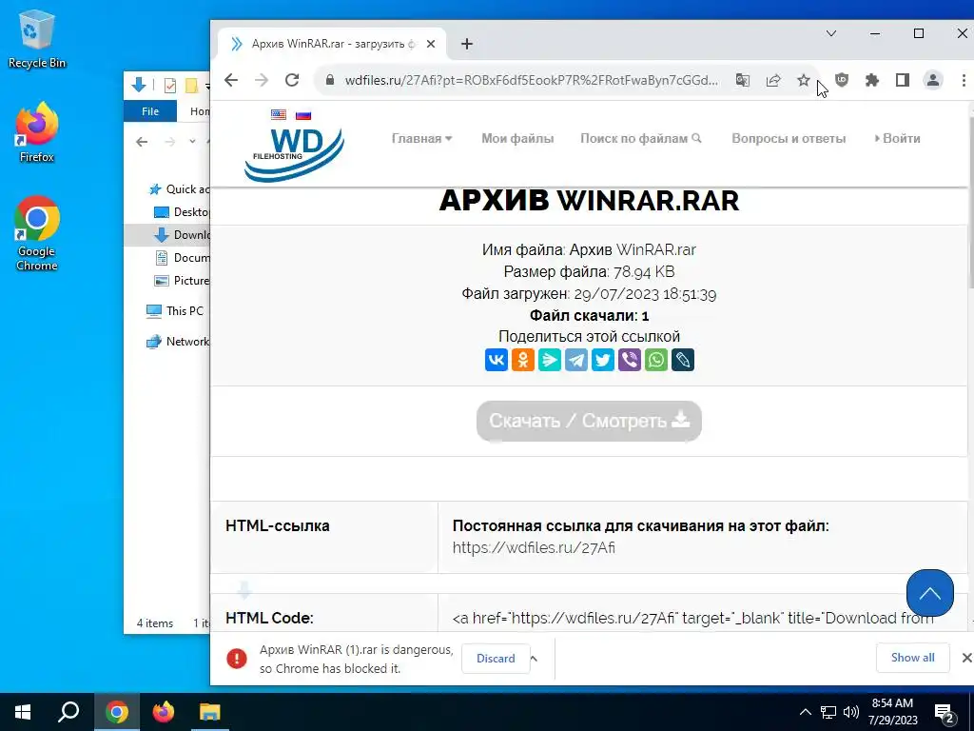Share via the green paper plane icon
This screenshot has width=974, height=731.
[550, 360]
